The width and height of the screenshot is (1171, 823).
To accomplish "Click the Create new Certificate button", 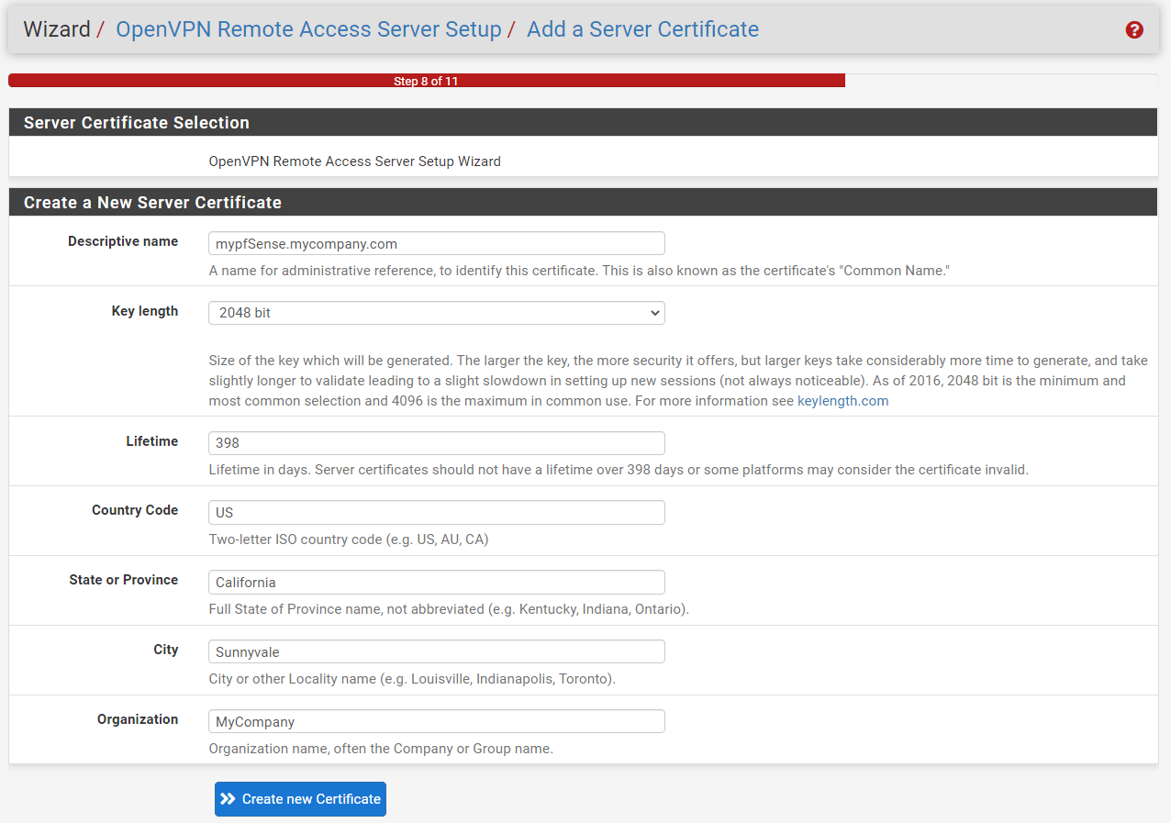I will click(x=300, y=798).
